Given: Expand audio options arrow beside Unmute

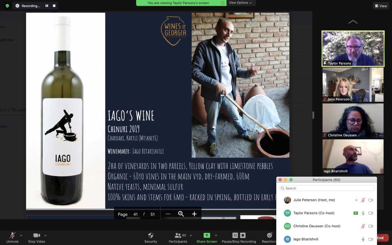Looking at the screenshot, I should [21, 236].
